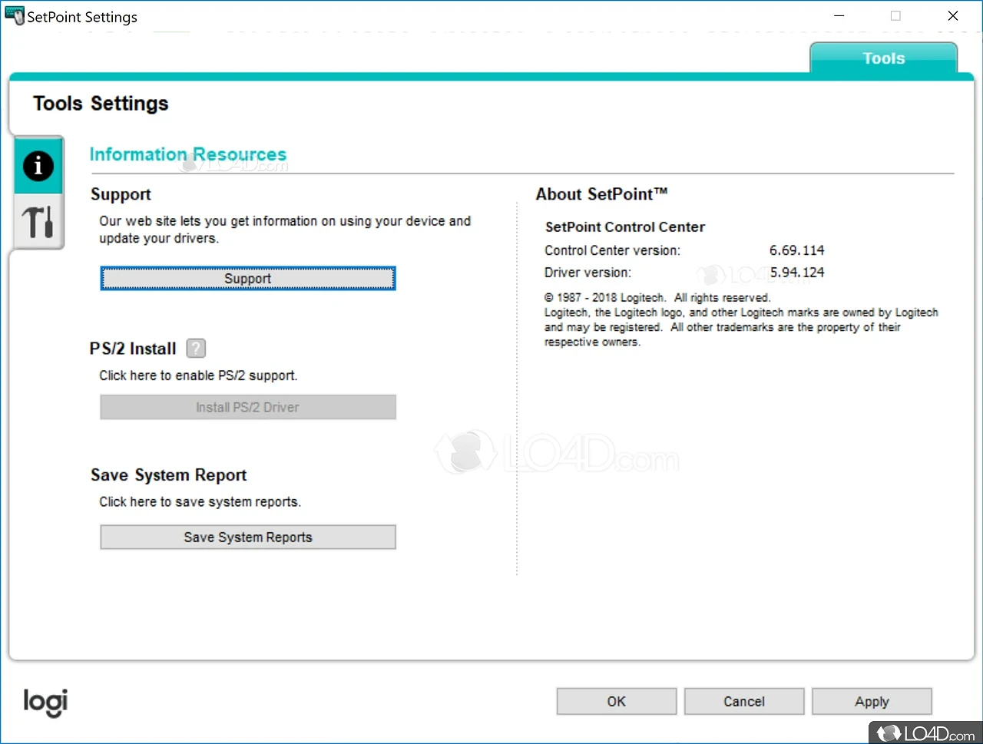Click the PS/2 Install heading

pyautogui.click(x=133, y=349)
